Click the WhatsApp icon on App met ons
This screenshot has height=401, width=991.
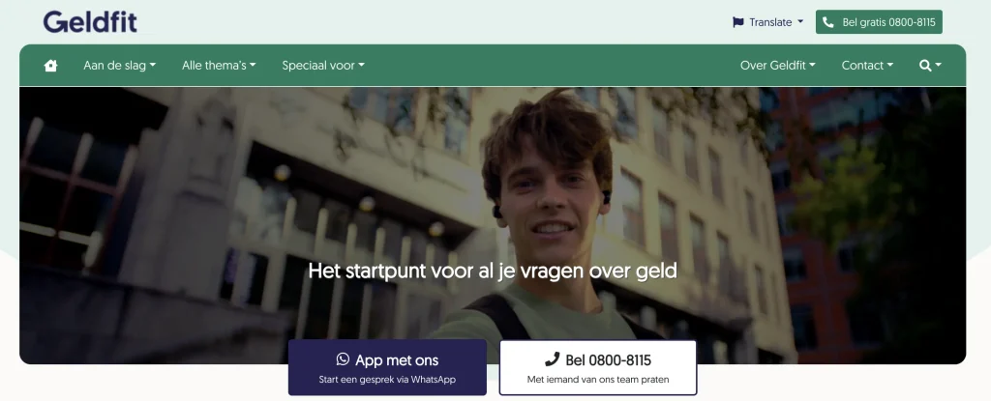tap(343, 359)
